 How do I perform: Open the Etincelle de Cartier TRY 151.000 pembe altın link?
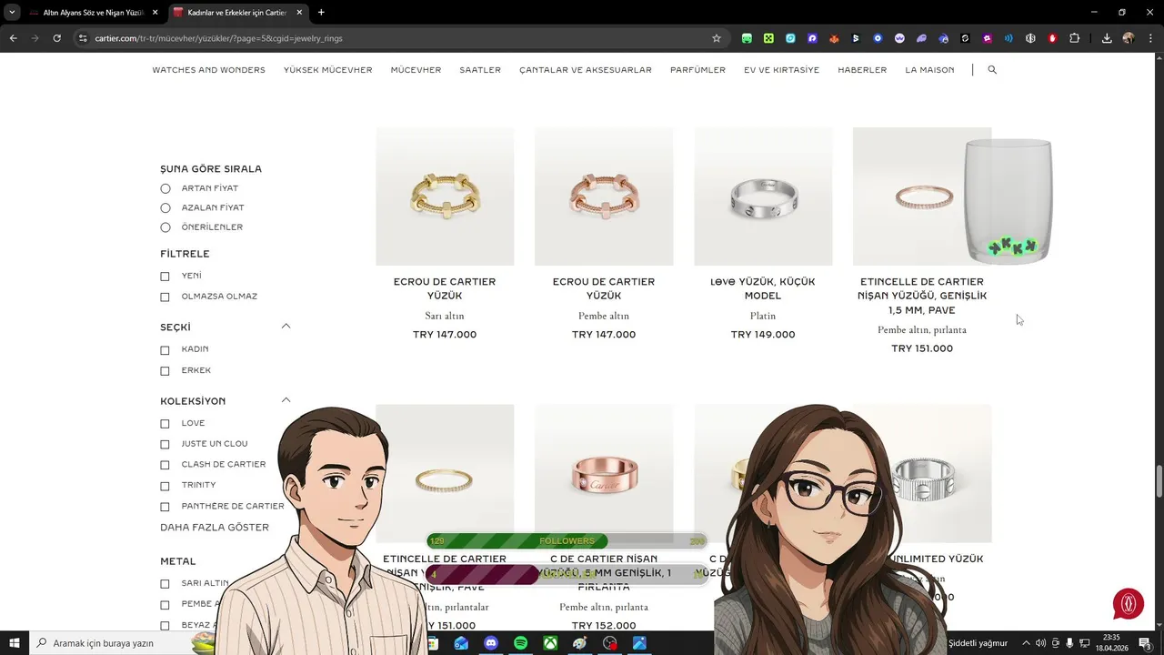(922, 296)
